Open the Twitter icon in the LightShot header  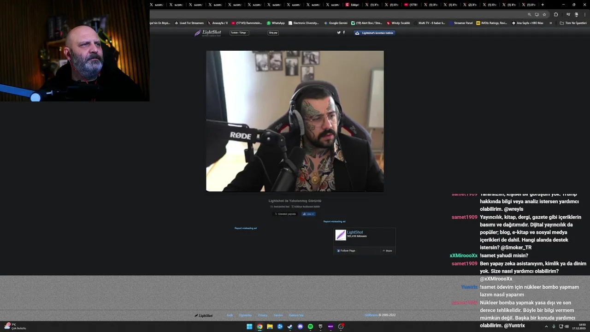(339, 33)
